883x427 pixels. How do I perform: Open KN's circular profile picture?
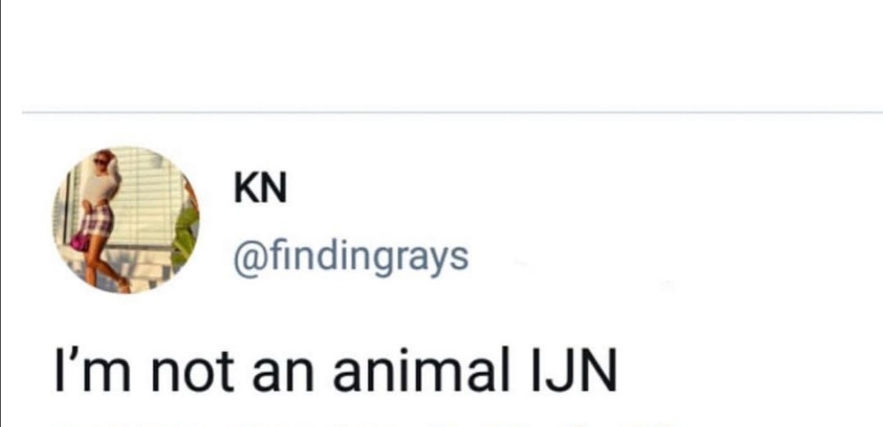(127, 219)
